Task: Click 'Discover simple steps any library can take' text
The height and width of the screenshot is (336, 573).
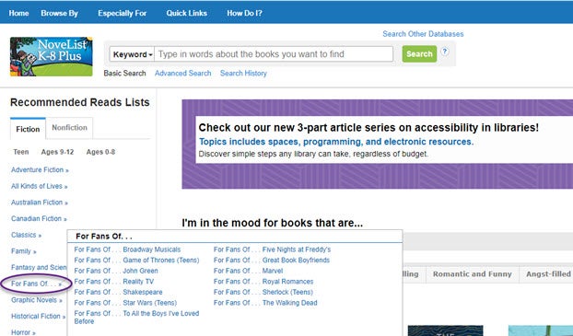Action: 313,154
